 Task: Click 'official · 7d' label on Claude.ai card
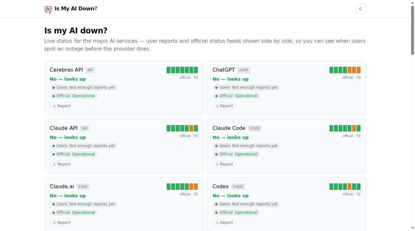pyautogui.click(x=188, y=194)
